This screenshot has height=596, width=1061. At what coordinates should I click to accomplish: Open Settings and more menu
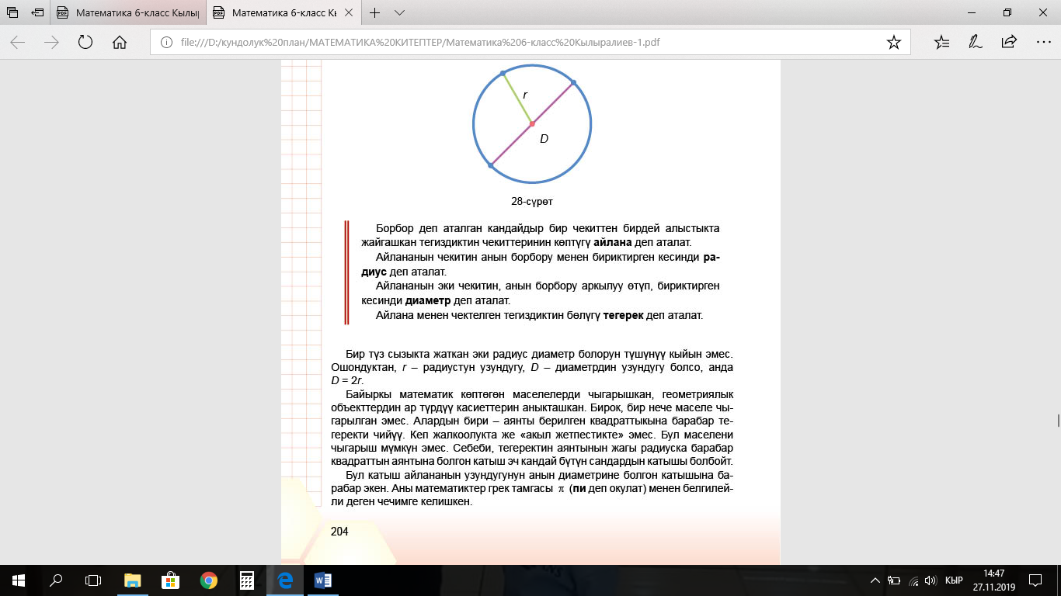(1042, 42)
